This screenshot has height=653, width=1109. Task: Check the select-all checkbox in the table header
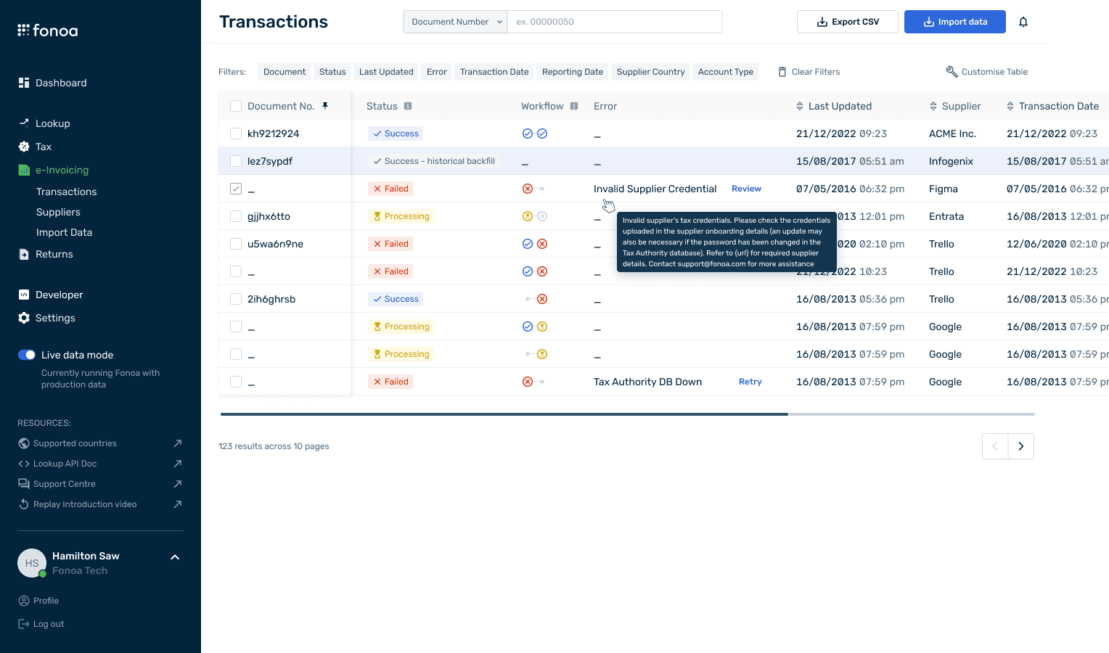point(236,106)
